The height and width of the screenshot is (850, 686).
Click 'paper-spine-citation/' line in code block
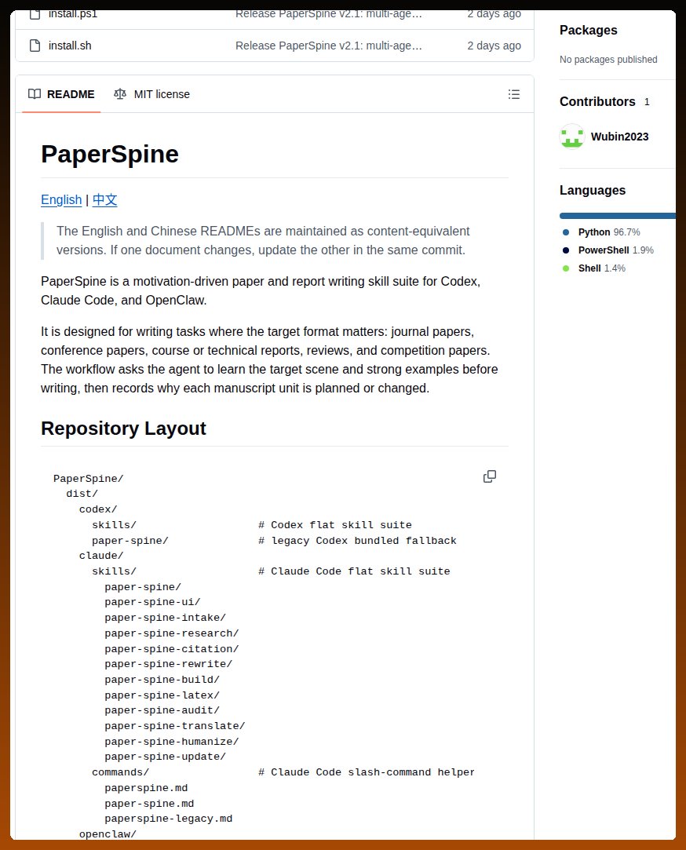(172, 649)
